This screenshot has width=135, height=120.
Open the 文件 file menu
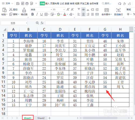[8, 4]
